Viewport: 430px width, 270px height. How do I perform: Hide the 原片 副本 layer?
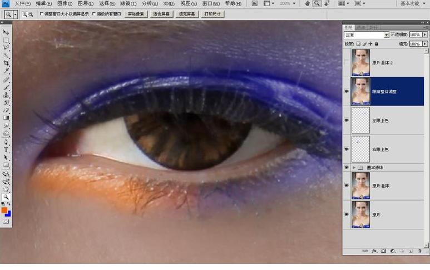coord(347,186)
